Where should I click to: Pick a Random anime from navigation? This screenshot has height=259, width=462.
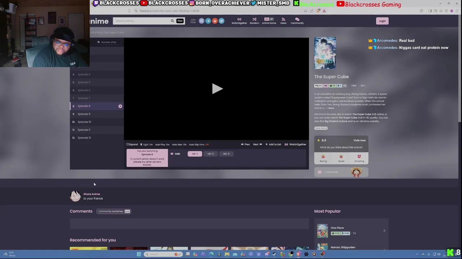click(254, 21)
